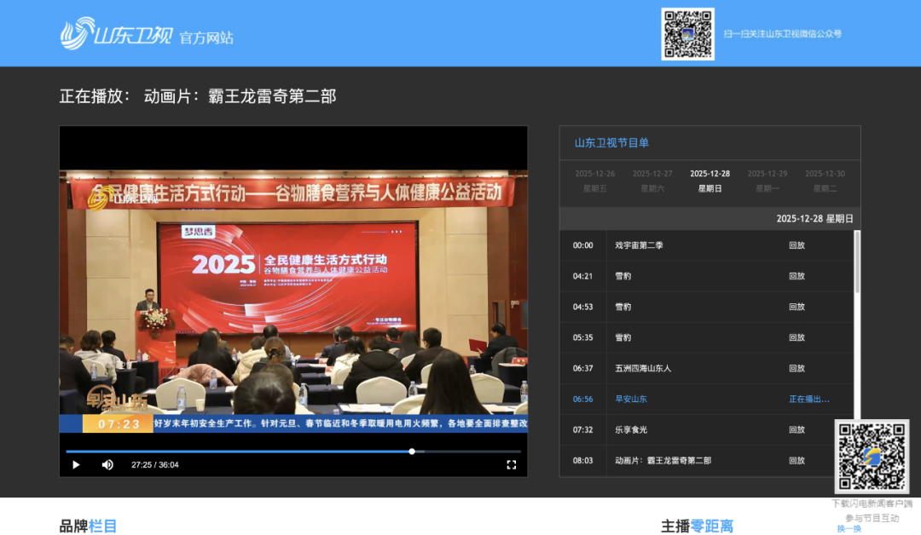The image size is (921, 535).
Task: Open replay for 08:03 霸王龙雷奇第二部
Action: pos(796,460)
